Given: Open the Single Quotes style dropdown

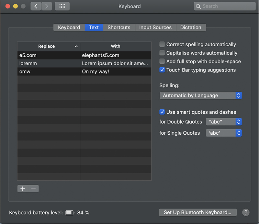Looking at the screenshot, I should [224, 133].
